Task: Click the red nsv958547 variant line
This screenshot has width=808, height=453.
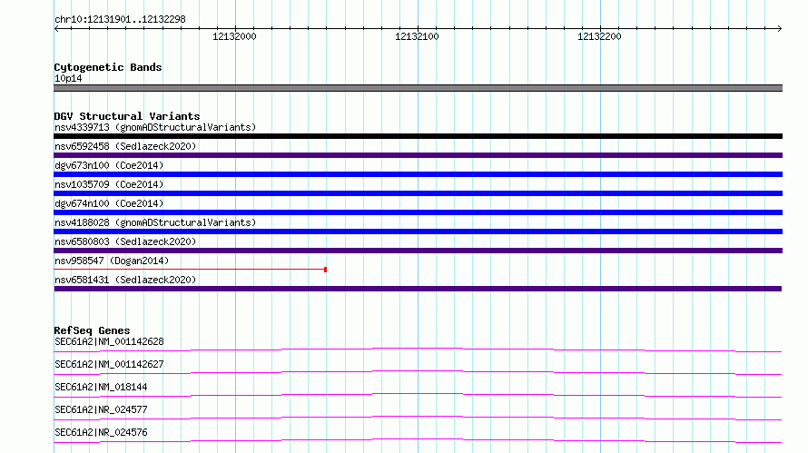Action: (x=189, y=269)
